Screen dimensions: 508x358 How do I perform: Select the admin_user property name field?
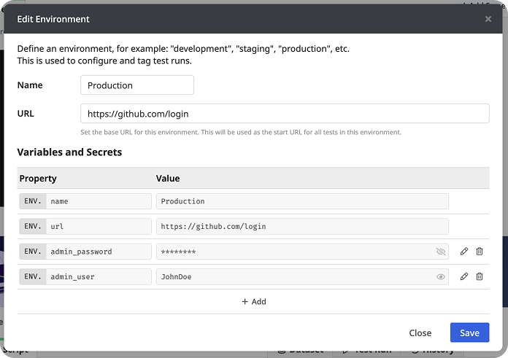coord(99,277)
